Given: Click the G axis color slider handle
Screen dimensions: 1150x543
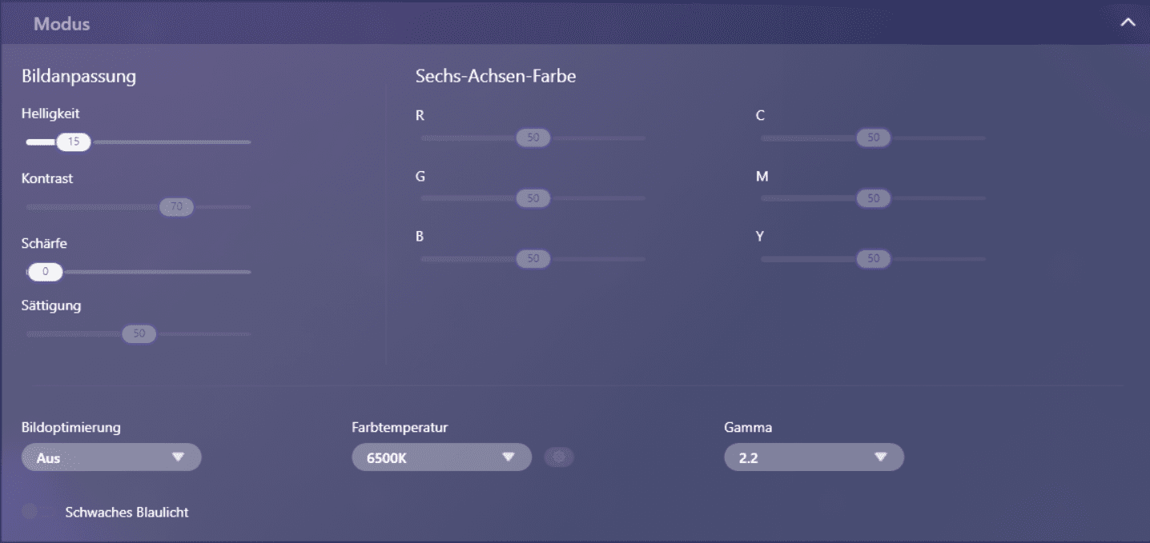Looking at the screenshot, I should point(533,198).
